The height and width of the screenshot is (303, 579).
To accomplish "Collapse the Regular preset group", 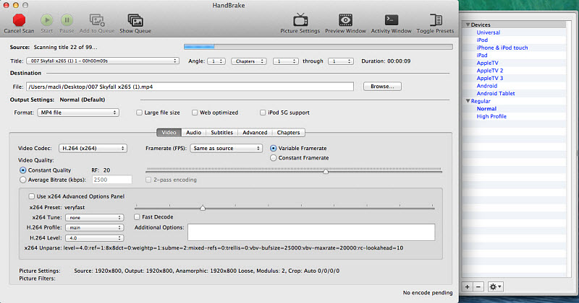I will pos(468,101).
